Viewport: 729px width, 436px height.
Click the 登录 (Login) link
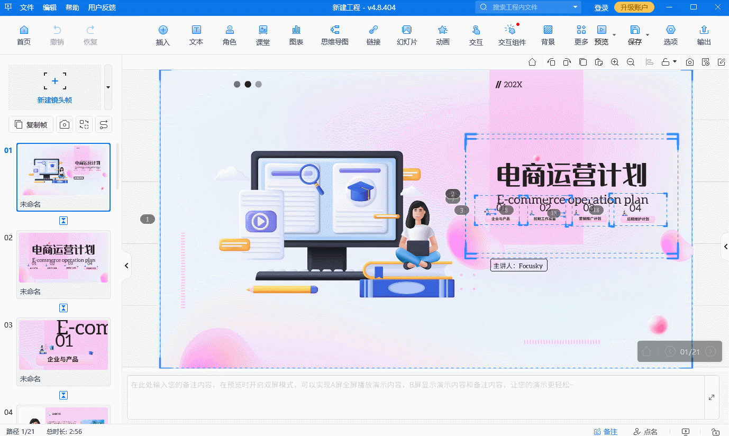point(602,8)
